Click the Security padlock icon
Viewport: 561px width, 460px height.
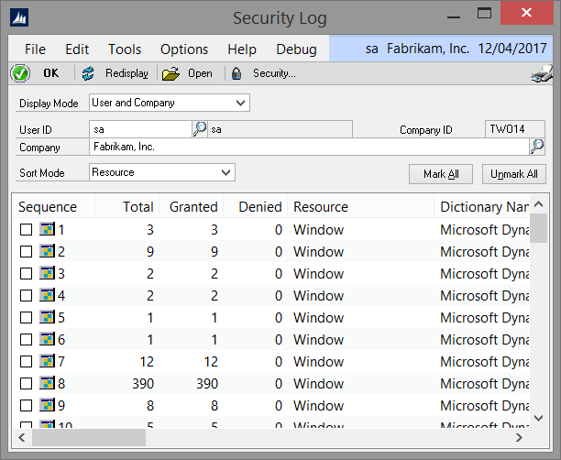(236, 73)
